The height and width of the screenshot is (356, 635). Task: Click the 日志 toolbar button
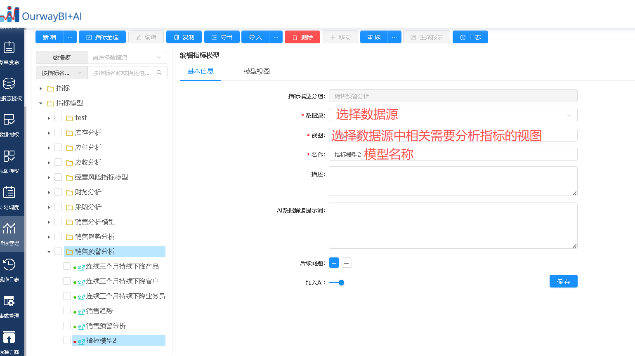click(470, 37)
